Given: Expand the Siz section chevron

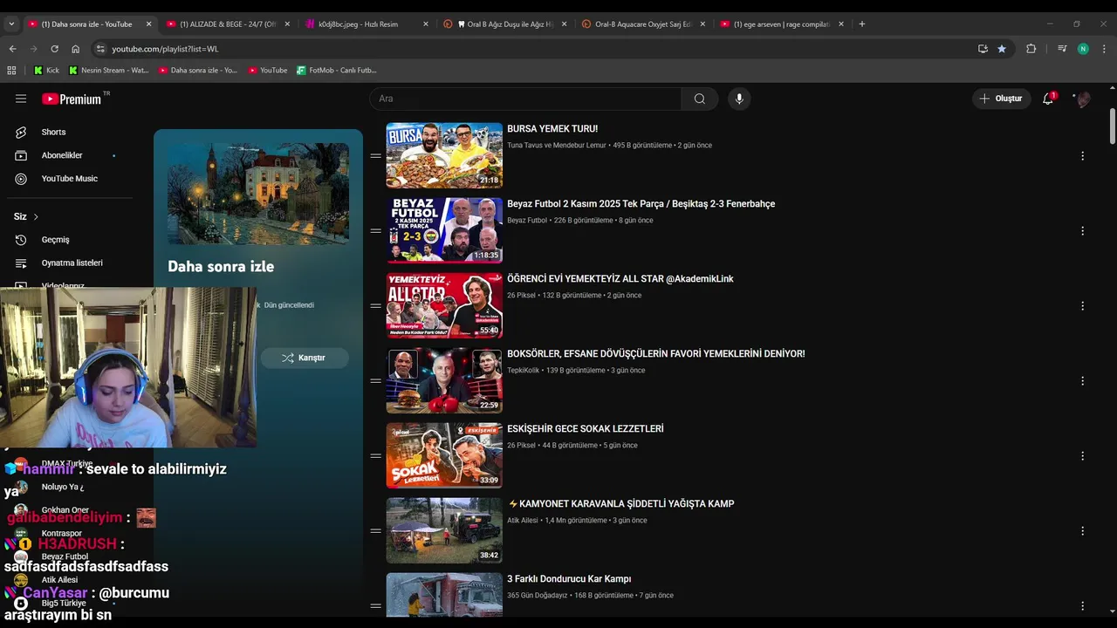Looking at the screenshot, I should click(x=36, y=216).
